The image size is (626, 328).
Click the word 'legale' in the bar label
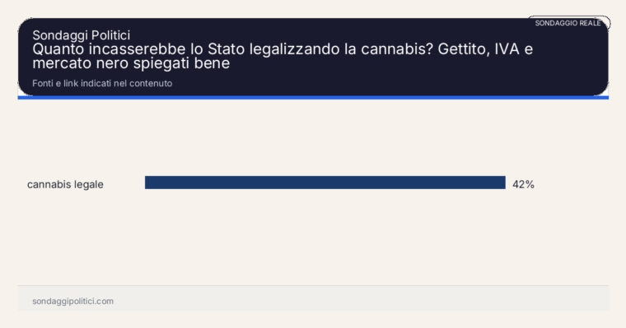click(89, 184)
